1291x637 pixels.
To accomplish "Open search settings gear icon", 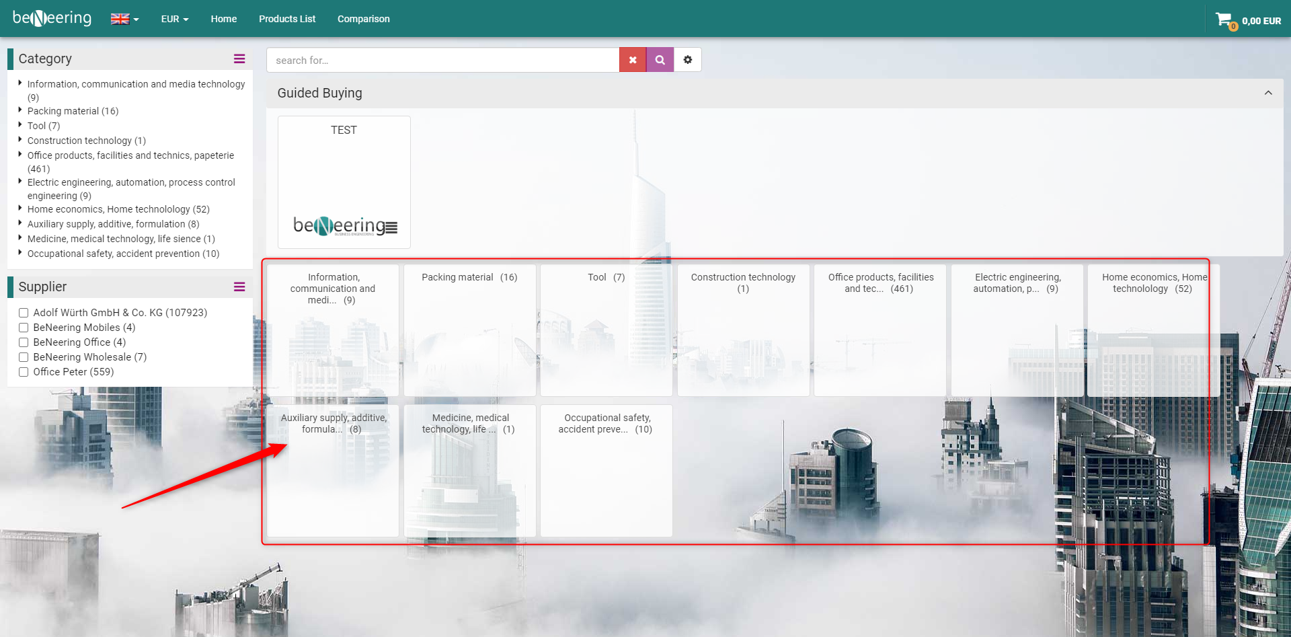I will (x=687, y=60).
